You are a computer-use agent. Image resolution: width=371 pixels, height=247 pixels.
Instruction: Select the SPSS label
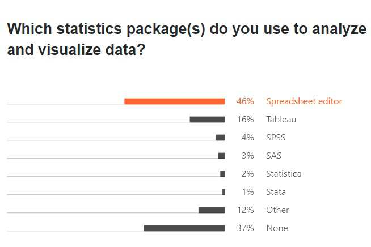pyautogui.click(x=276, y=138)
